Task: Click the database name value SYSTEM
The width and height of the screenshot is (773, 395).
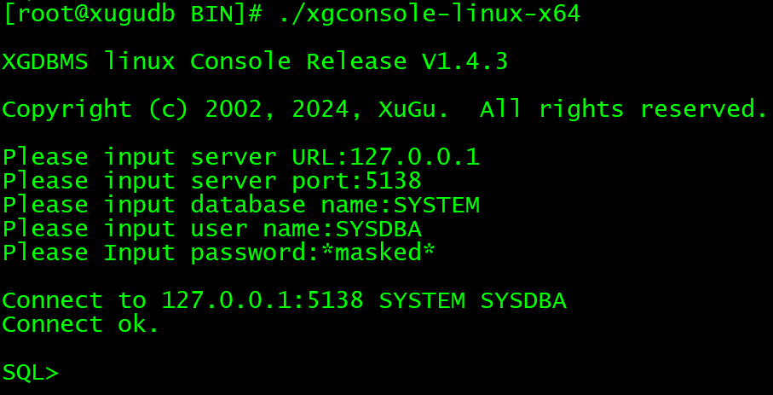Action: (436, 206)
